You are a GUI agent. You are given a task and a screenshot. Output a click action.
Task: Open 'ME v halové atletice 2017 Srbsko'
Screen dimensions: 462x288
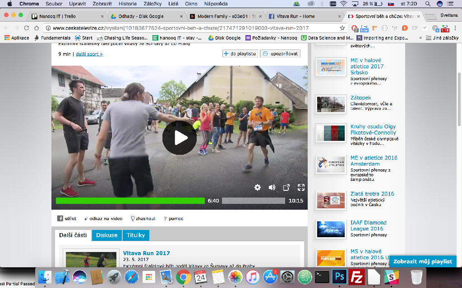367,66
